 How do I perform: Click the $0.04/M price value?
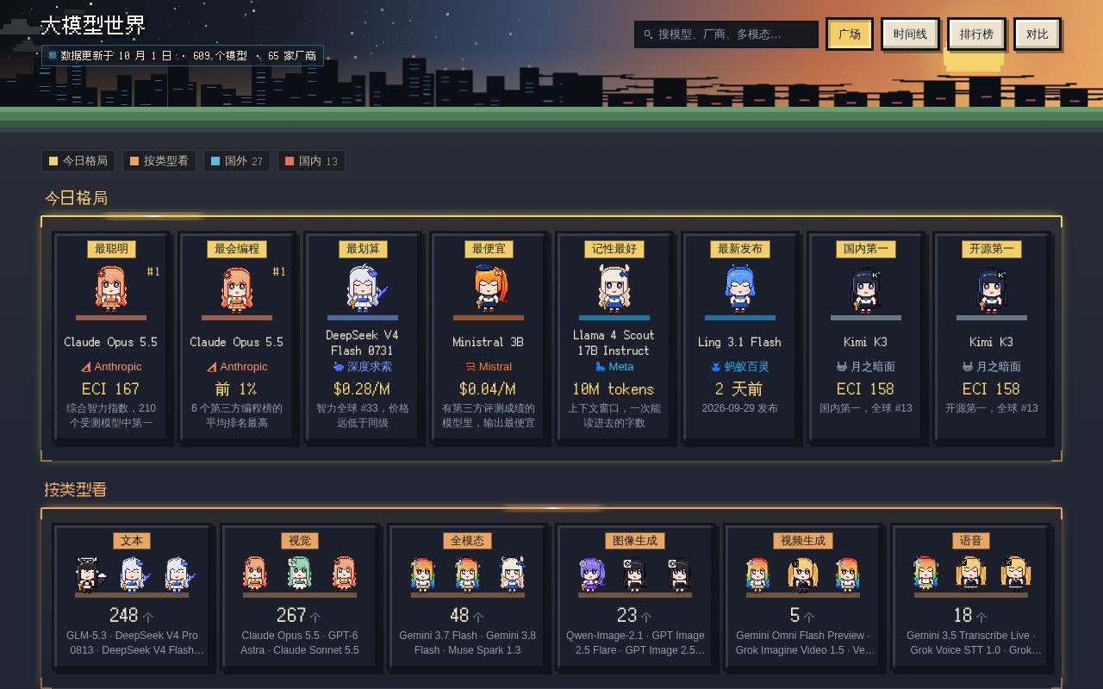click(x=488, y=389)
